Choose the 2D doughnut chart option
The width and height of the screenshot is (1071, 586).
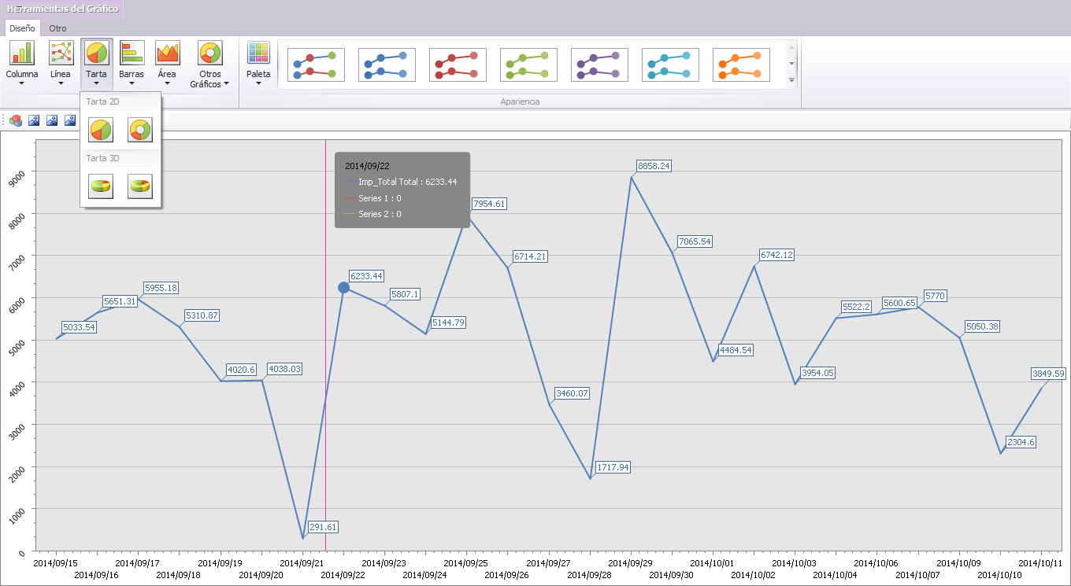click(140, 129)
